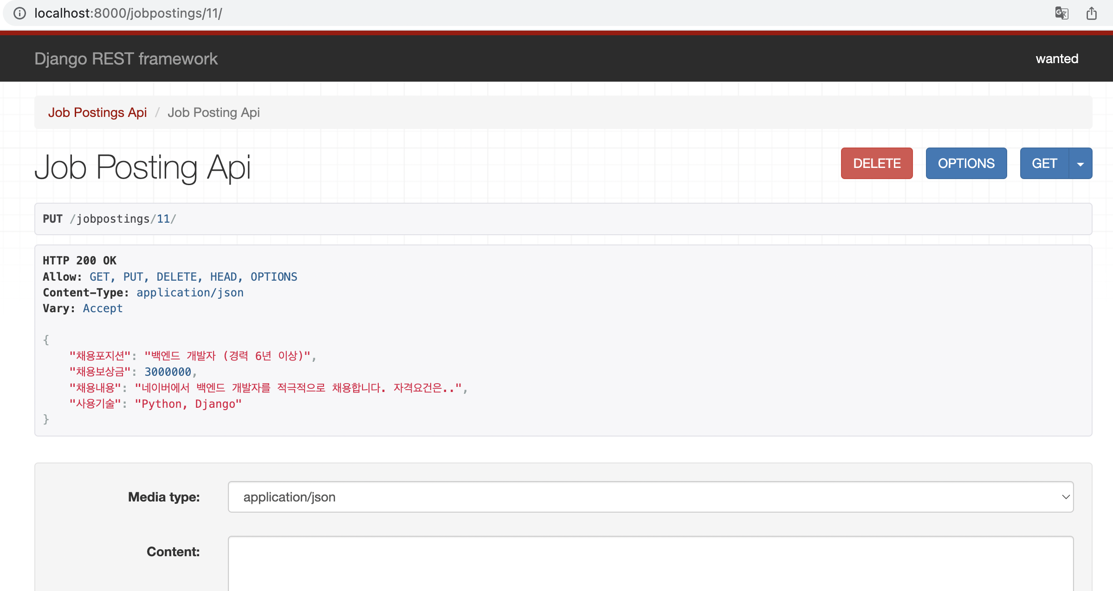1113x591 pixels.
Task: Click the red DELETE button
Action: 877,163
